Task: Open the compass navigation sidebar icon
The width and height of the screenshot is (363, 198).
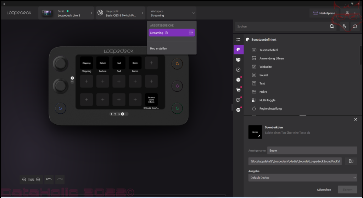Action: 238,70
